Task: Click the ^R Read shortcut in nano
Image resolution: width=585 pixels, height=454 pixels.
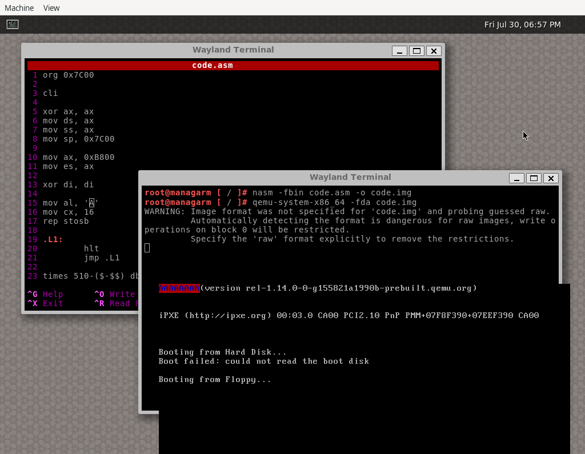Action: coord(116,303)
